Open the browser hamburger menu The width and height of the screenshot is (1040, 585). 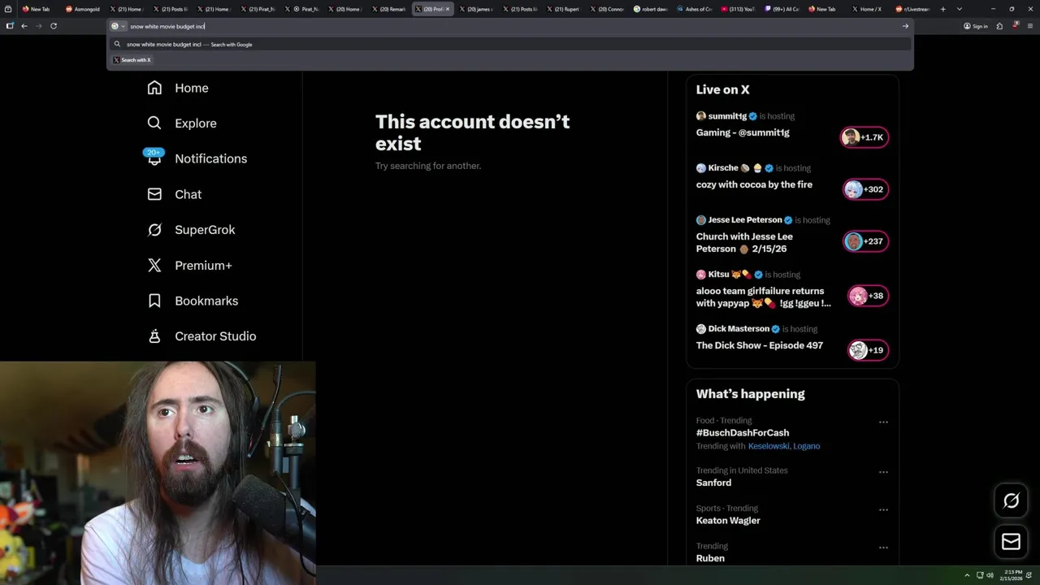point(1029,26)
